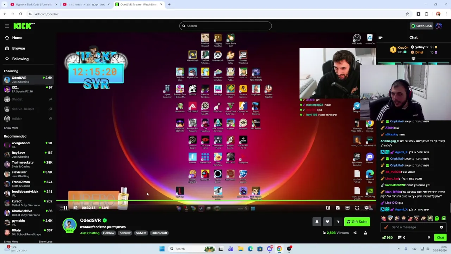Screen dimensions: 451x254
Task: Reload the kick.com page
Action: click(21, 14)
